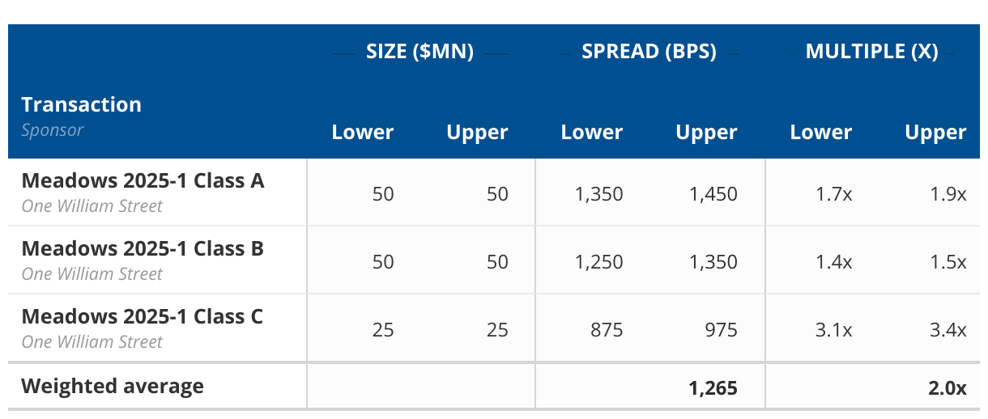988x419 pixels.
Task: Select the MULTIPLE (X) header group
Action: pyautogui.click(x=871, y=52)
